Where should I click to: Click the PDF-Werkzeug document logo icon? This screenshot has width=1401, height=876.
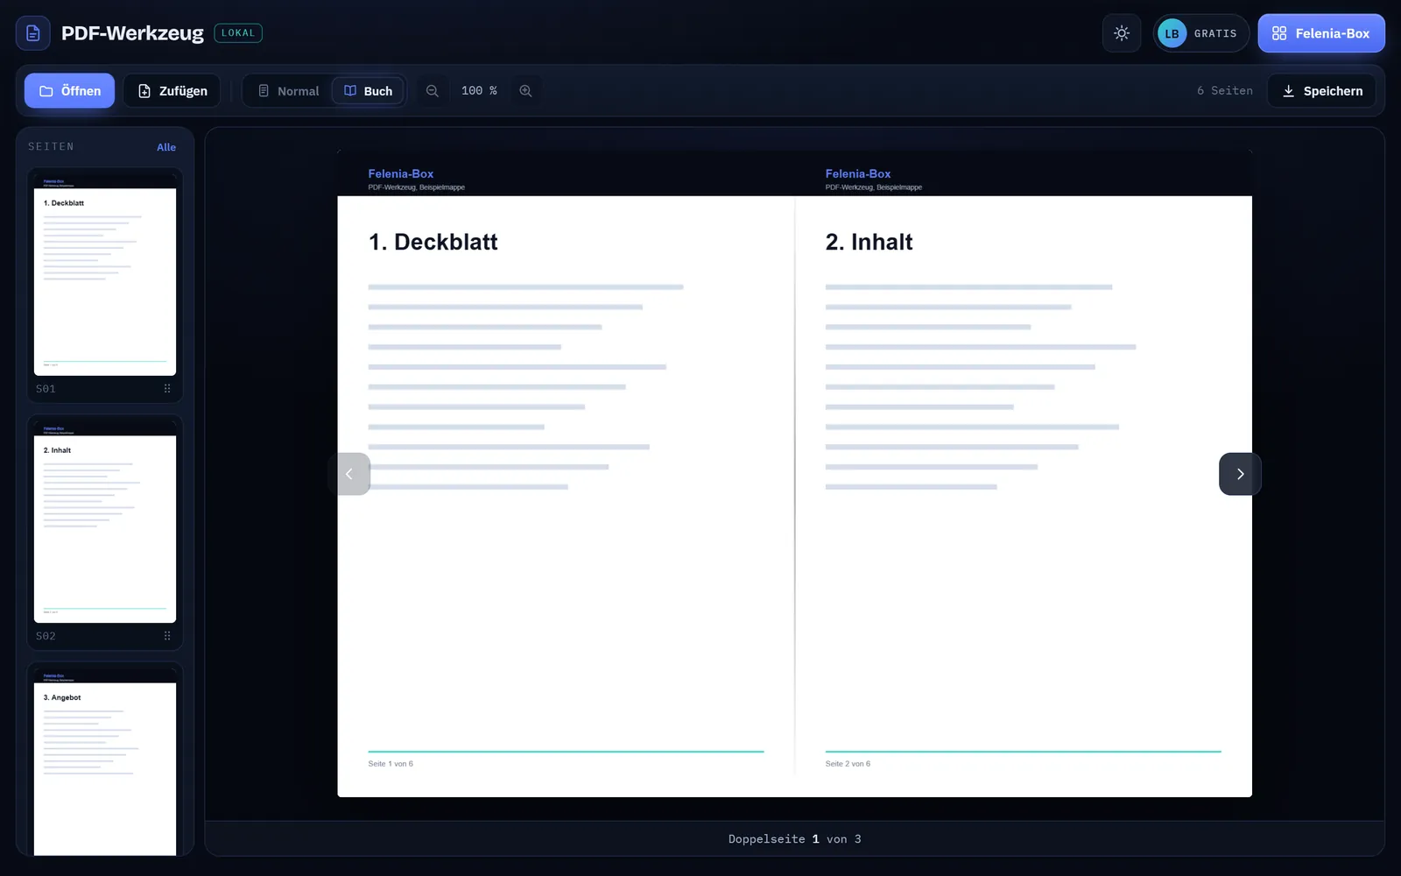coord(33,33)
